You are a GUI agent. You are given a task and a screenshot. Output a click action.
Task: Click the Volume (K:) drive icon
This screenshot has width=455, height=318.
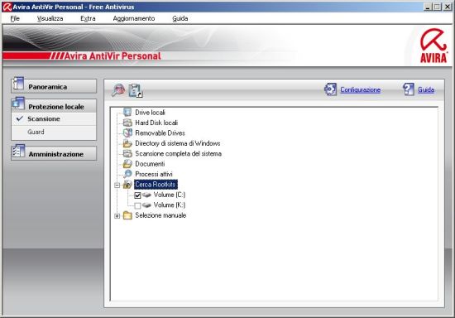(x=146, y=205)
